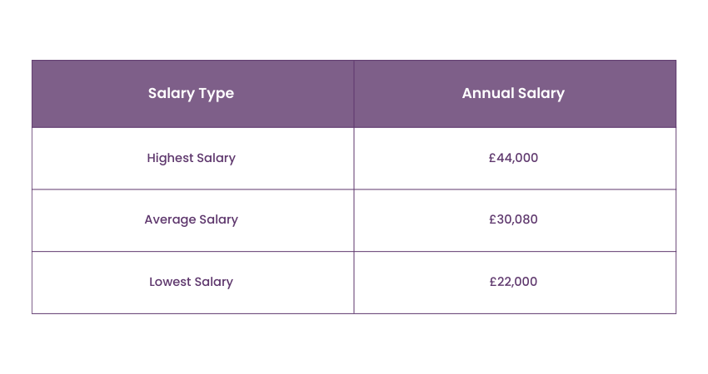Image resolution: width=708 pixels, height=374 pixels.
Task: Click the "Average Salary" row label
Action: [191, 219]
